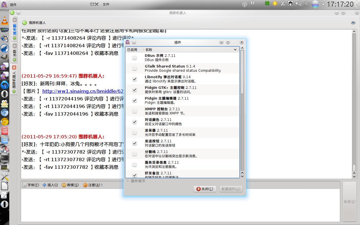
Task: Uncheck Pidgin 主题编辑器 plugin
Action: click(134, 100)
